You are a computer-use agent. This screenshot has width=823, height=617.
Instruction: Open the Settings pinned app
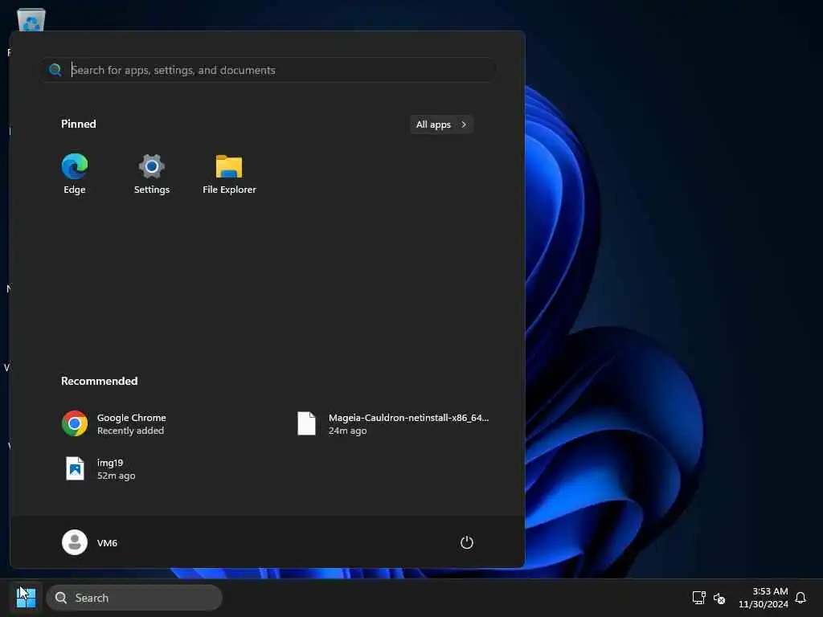click(152, 174)
